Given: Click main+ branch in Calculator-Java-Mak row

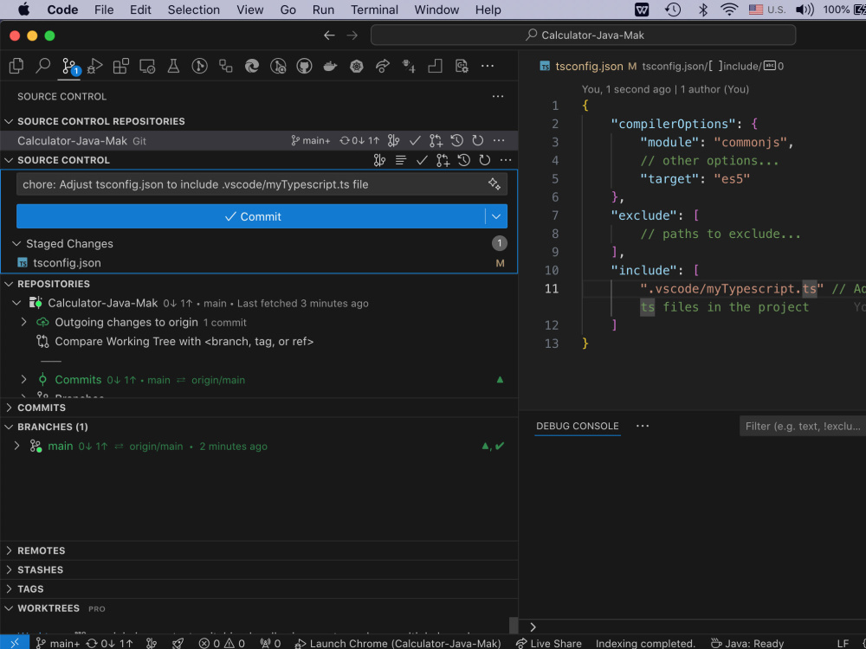Looking at the screenshot, I should (310, 141).
